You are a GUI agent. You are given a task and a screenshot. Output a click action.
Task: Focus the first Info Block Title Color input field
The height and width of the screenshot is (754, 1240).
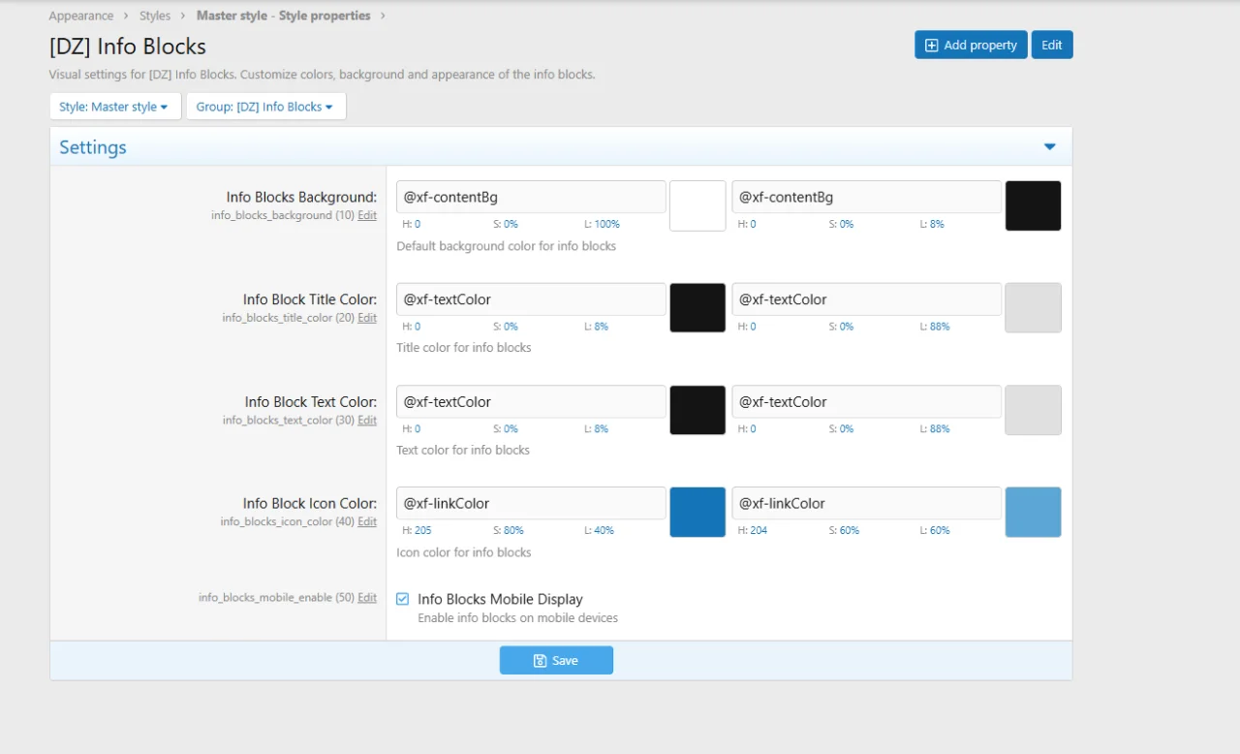tap(531, 299)
